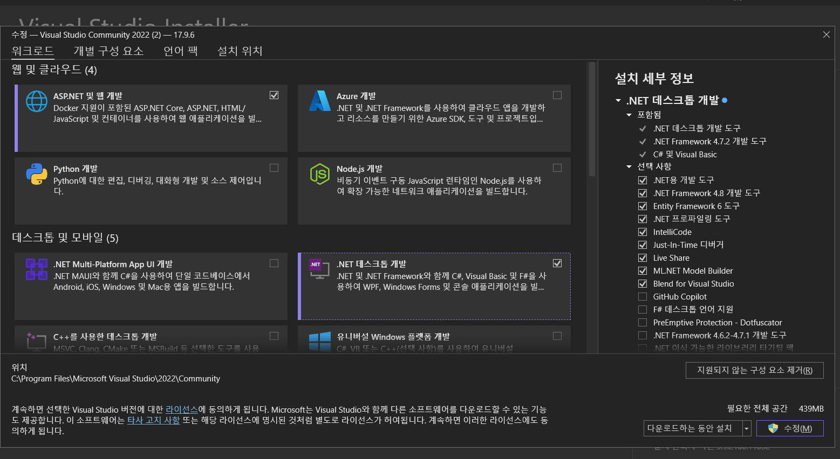Check the Azure development workload checkbox
840x459 pixels.
[x=557, y=95]
